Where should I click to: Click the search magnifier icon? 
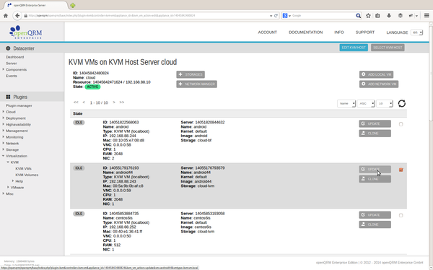click(x=358, y=16)
